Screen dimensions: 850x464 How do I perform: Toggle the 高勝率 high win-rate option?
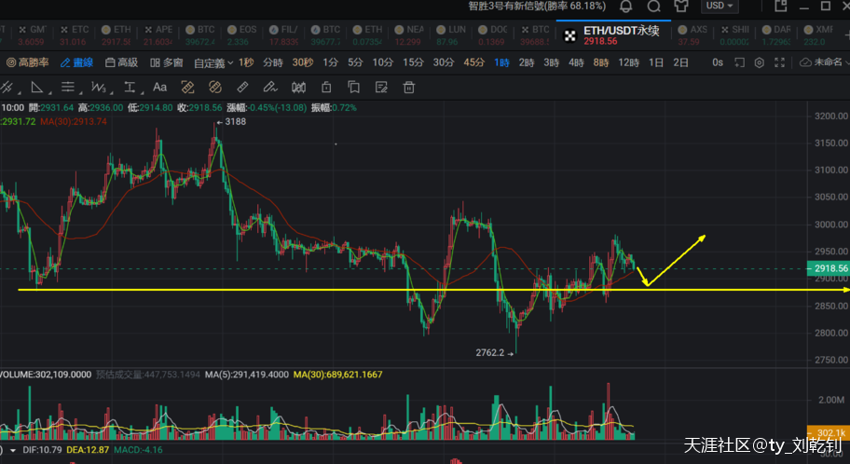(x=28, y=62)
